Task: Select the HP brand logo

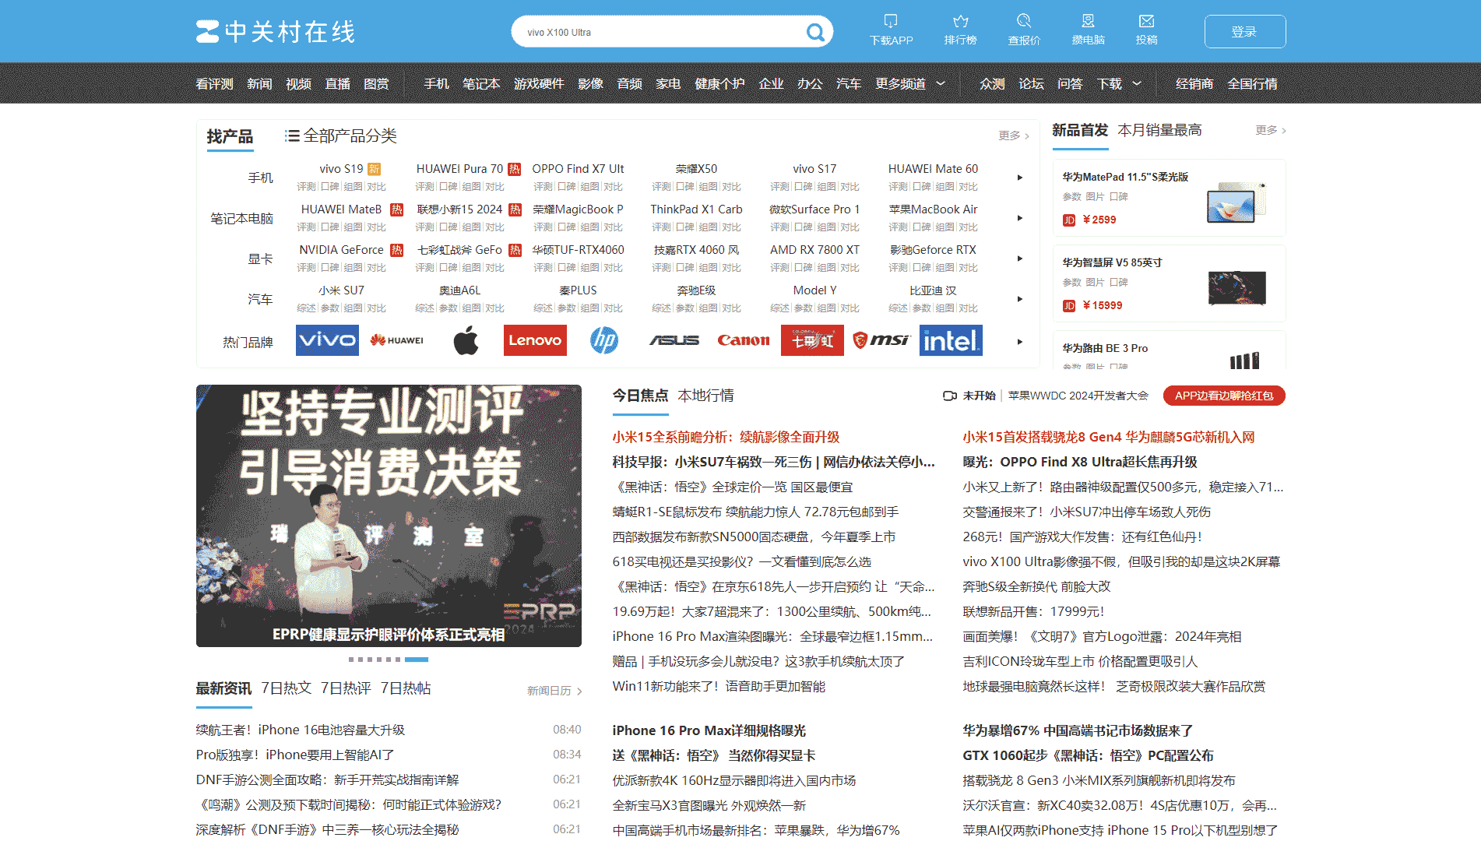Action: [604, 340]
